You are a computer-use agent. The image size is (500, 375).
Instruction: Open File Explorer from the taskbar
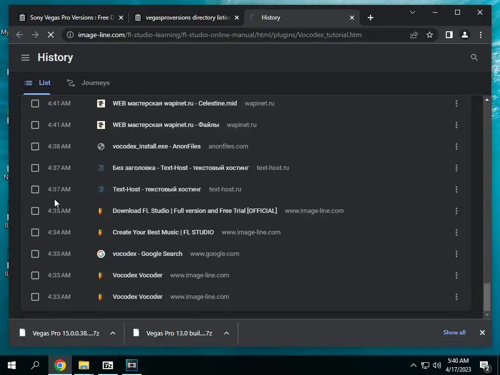click(83, 365)
